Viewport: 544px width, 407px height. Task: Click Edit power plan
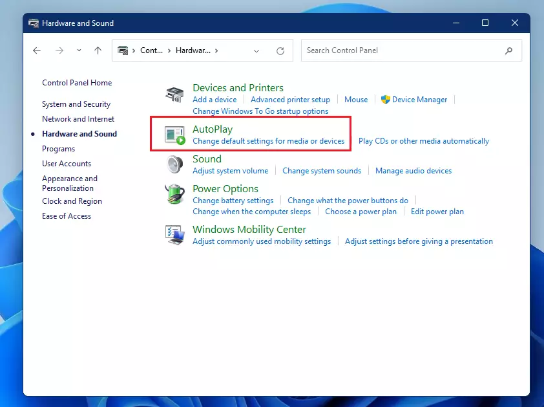pyautogui.click(x=437, y=212)
